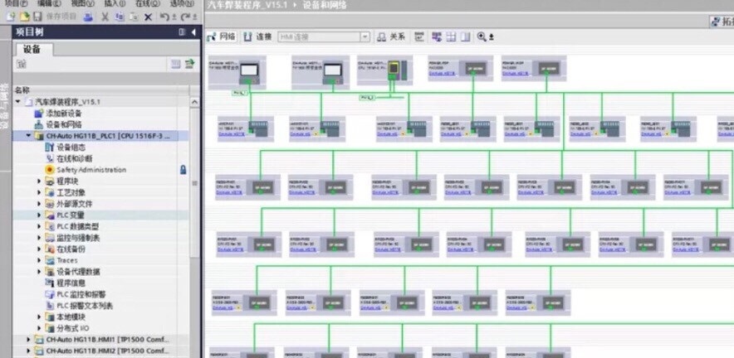This screenshot has width=734, height=358.
Task: Expand the 外部源文件 folder
Action: (x=39, y=204)
